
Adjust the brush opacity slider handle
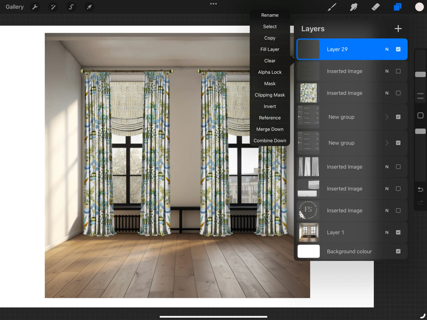pyautogui.click(x=420, y=131)
